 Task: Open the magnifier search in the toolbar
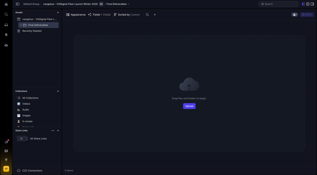tap(148, 14)
